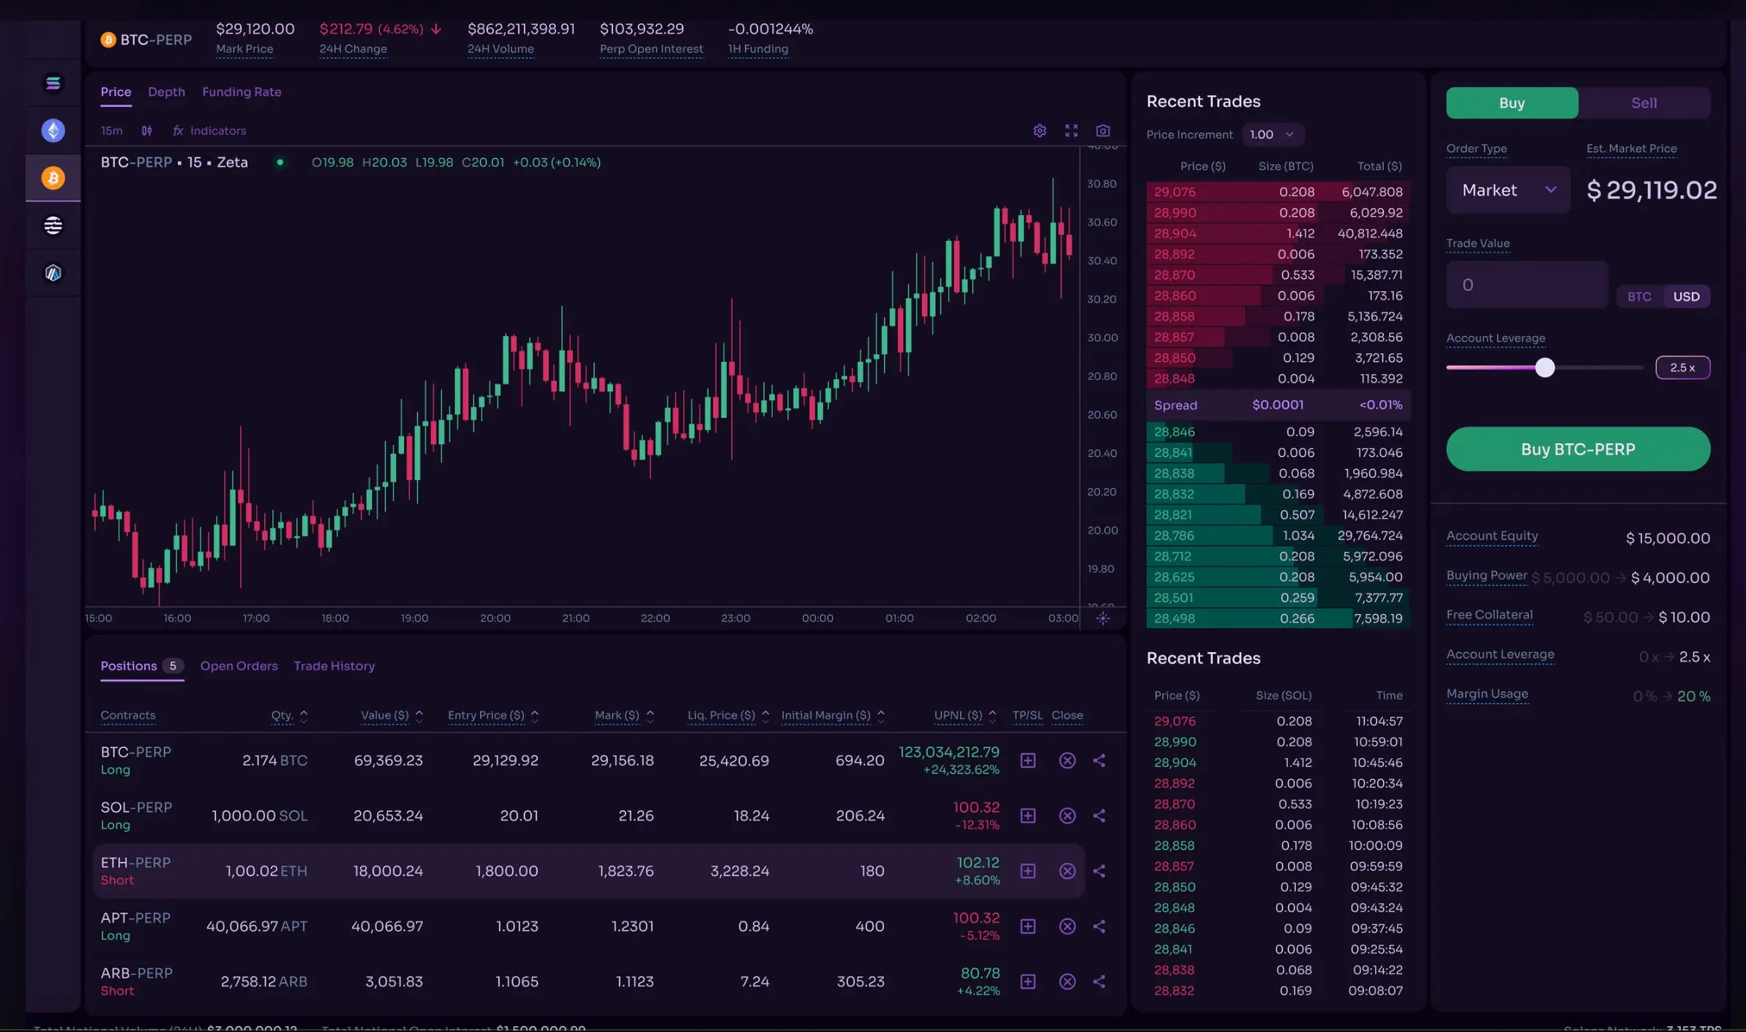Set trade value denomination to BTC
The width and height of the screenshot is (1746, 1032).
click(x=1639, y=296)
